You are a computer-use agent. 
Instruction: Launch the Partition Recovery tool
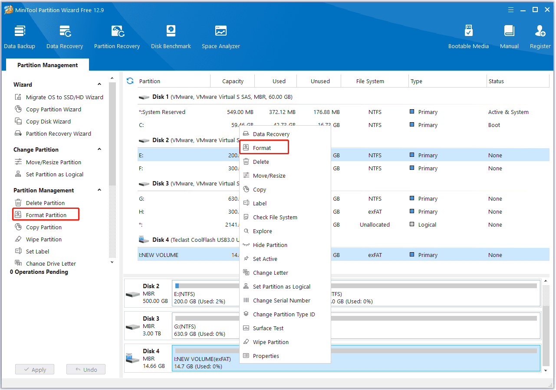(117, 37)
